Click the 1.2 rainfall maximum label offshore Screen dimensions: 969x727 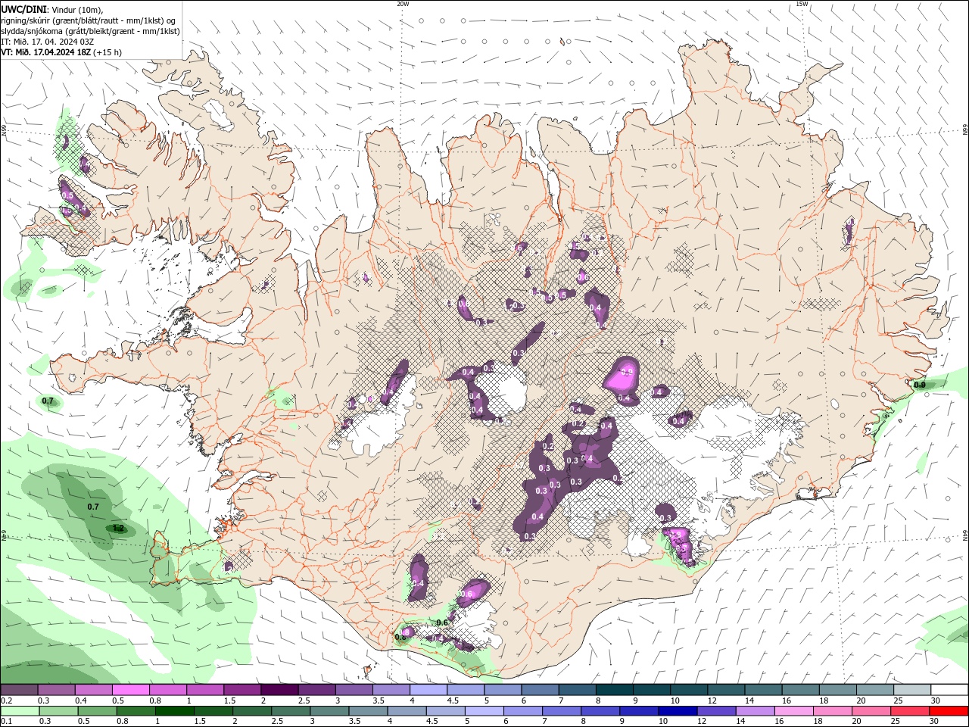118,528
